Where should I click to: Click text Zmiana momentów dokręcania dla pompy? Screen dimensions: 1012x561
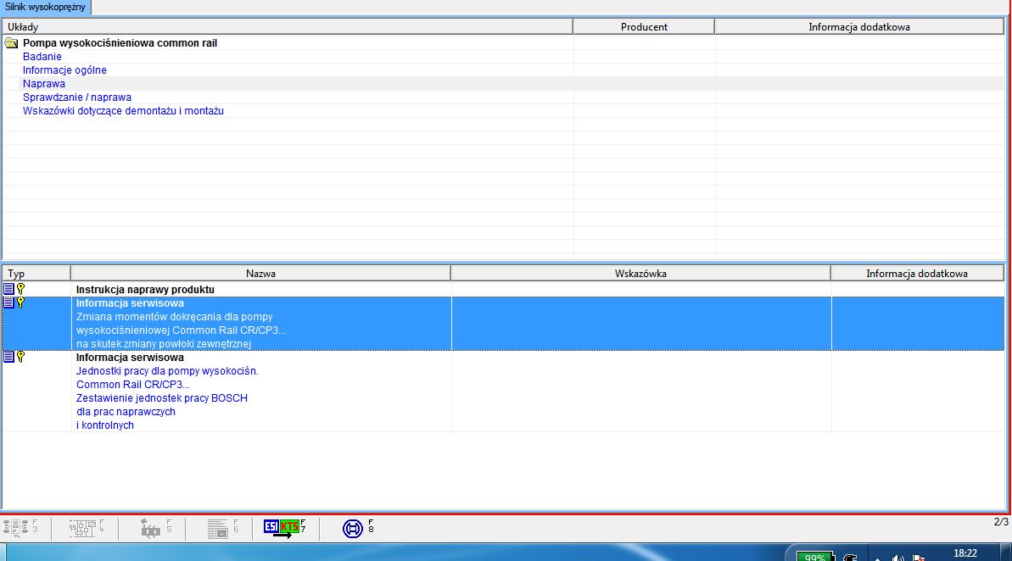[x=174, y=317]
